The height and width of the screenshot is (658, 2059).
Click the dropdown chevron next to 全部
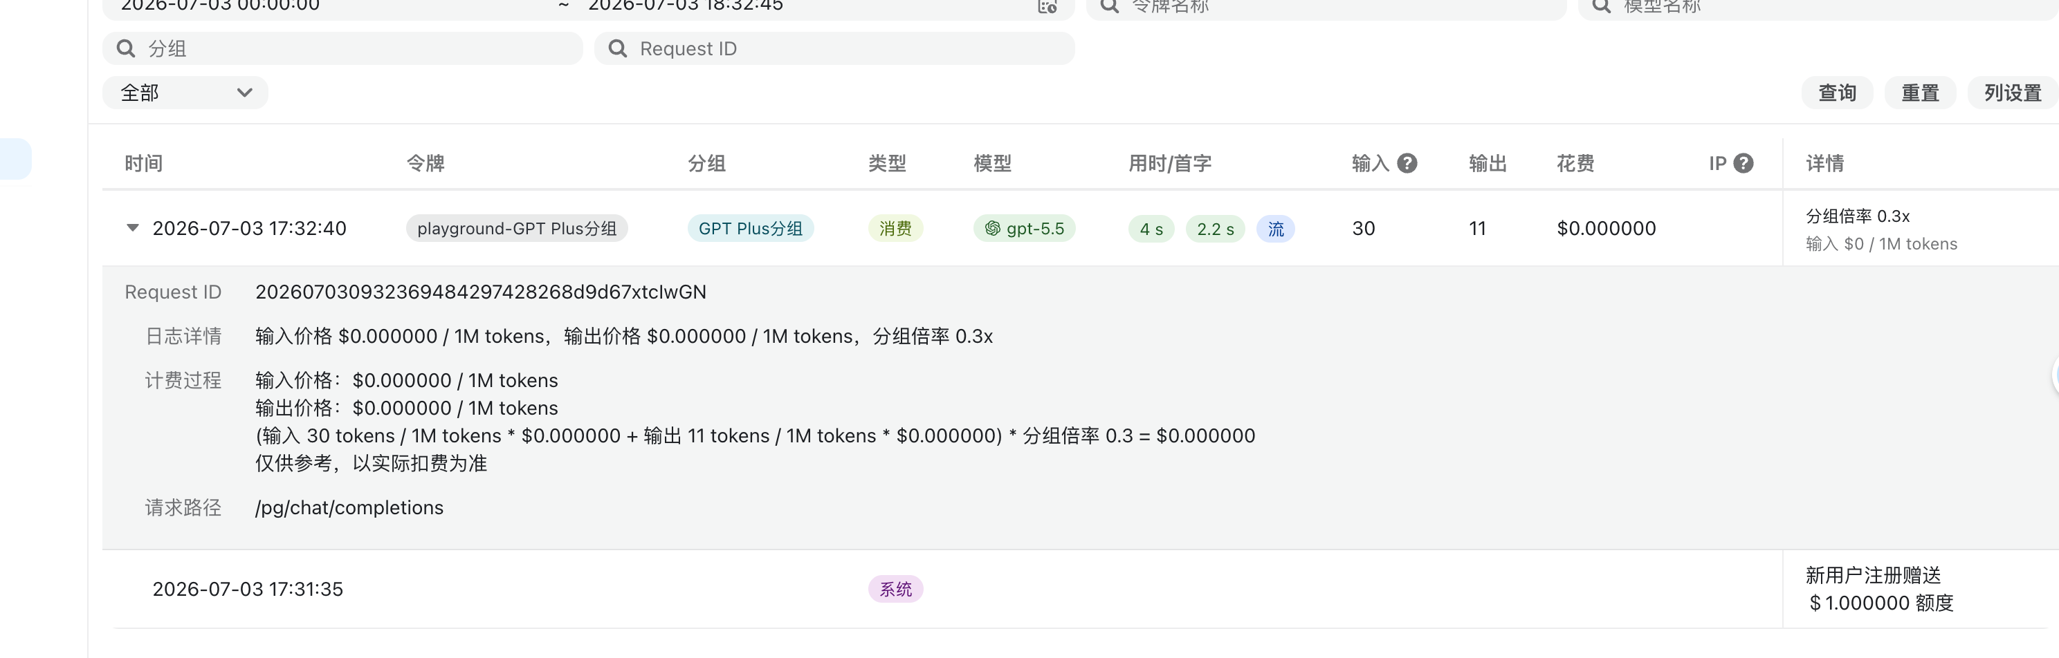tap(245, 93)
